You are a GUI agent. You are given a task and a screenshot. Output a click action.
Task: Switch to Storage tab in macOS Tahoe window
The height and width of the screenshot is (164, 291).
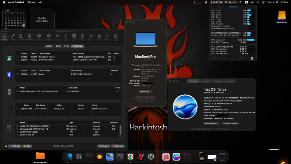click(x=218, y=81)
